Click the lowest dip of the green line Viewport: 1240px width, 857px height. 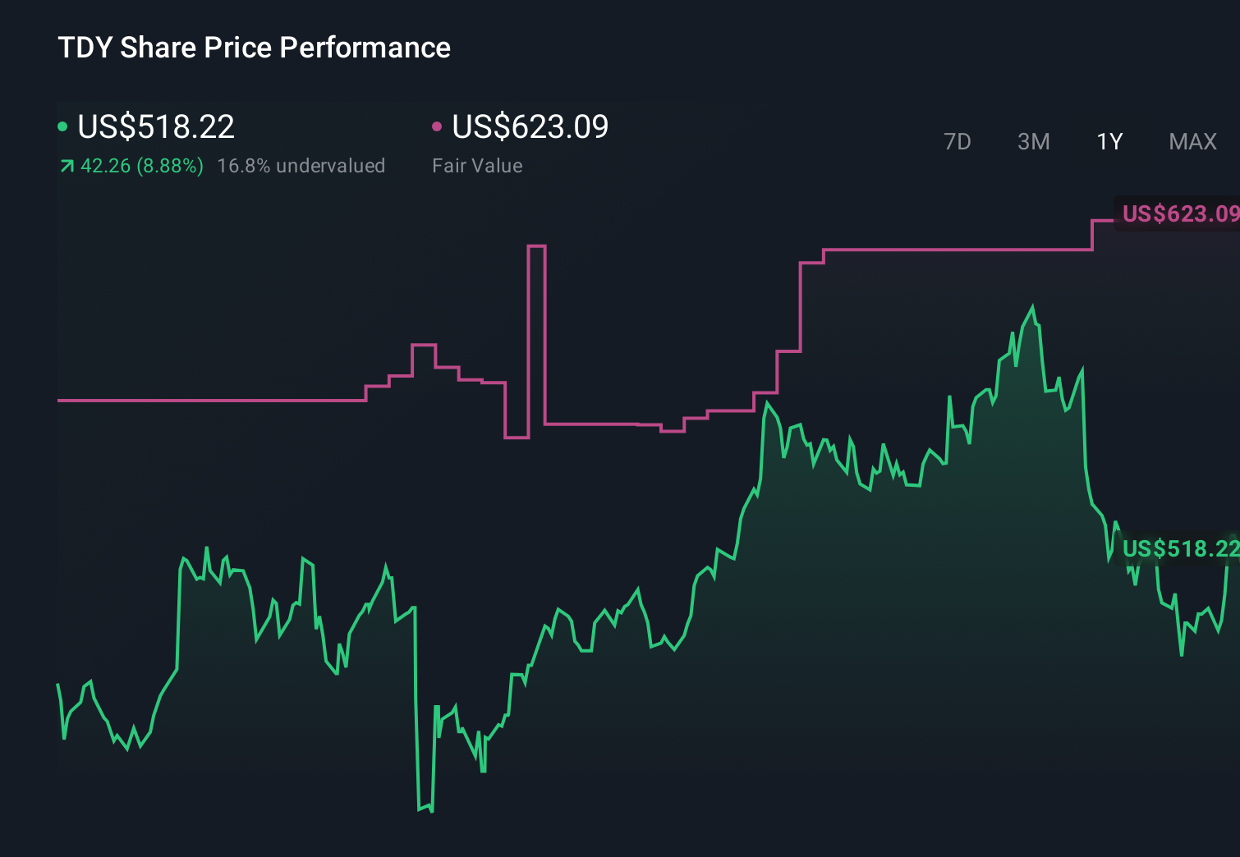(425, 811)
